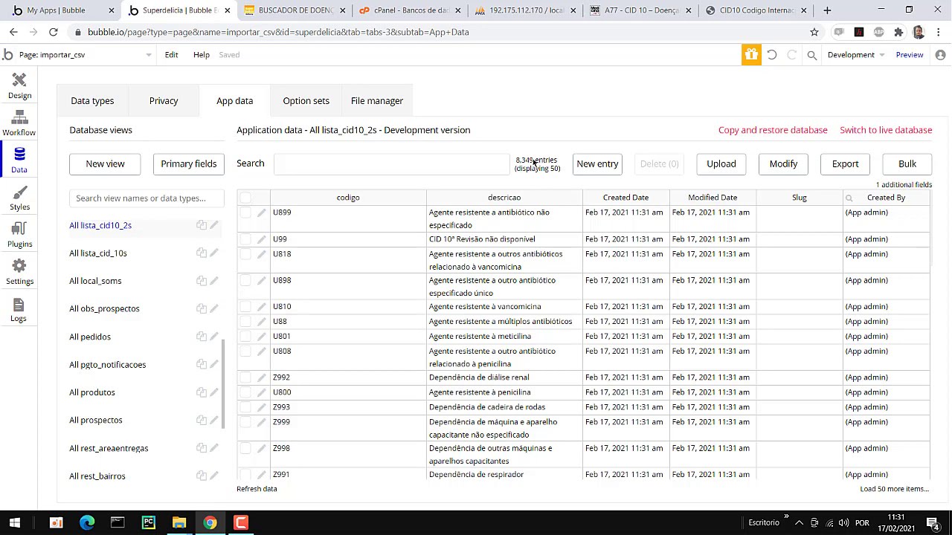Screen dimensions: 952x535
Task: Select all rows with header checkbox
Action: (245, 198)
